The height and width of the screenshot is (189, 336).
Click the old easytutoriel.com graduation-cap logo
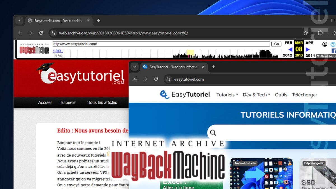(x=81, y=74)
